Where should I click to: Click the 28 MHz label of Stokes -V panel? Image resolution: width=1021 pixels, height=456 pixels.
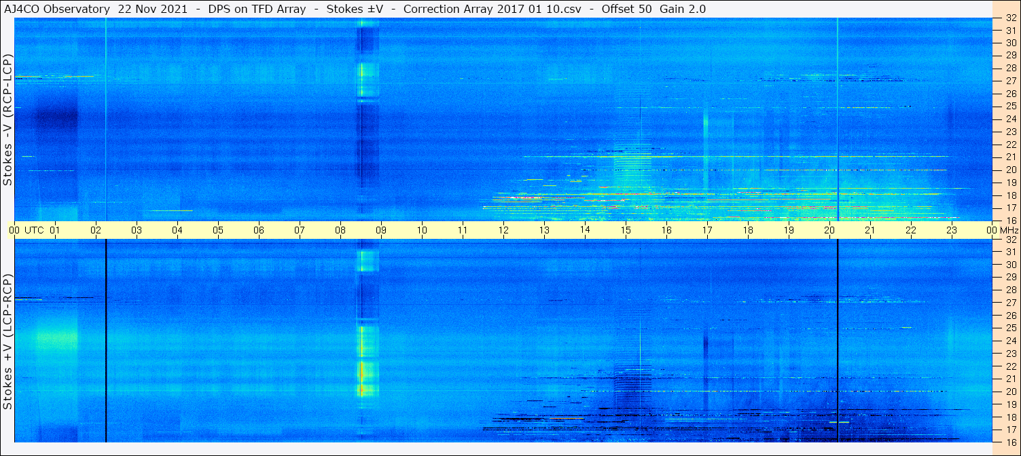pyautogui.click(x=1011, y=68)
